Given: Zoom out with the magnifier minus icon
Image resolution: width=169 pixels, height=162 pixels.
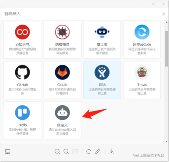Looking at the screenshot, I should [66, 152].
